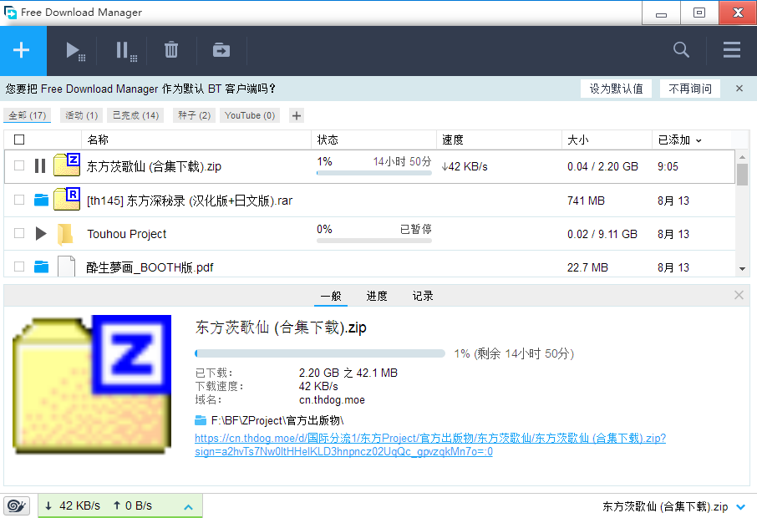The height and width of the screenshot is (518, 757).
Task: Sort by 已添加 column dropdown arrow
Action: (699, 140)
